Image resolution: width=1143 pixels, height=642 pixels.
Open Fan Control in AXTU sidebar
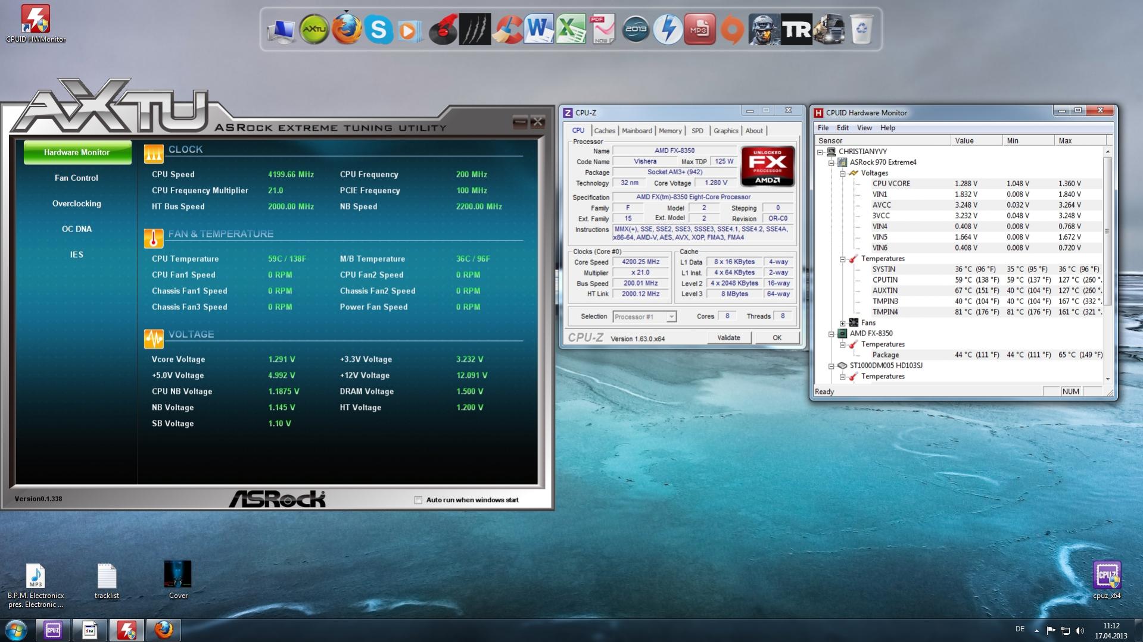coord(76,178)
